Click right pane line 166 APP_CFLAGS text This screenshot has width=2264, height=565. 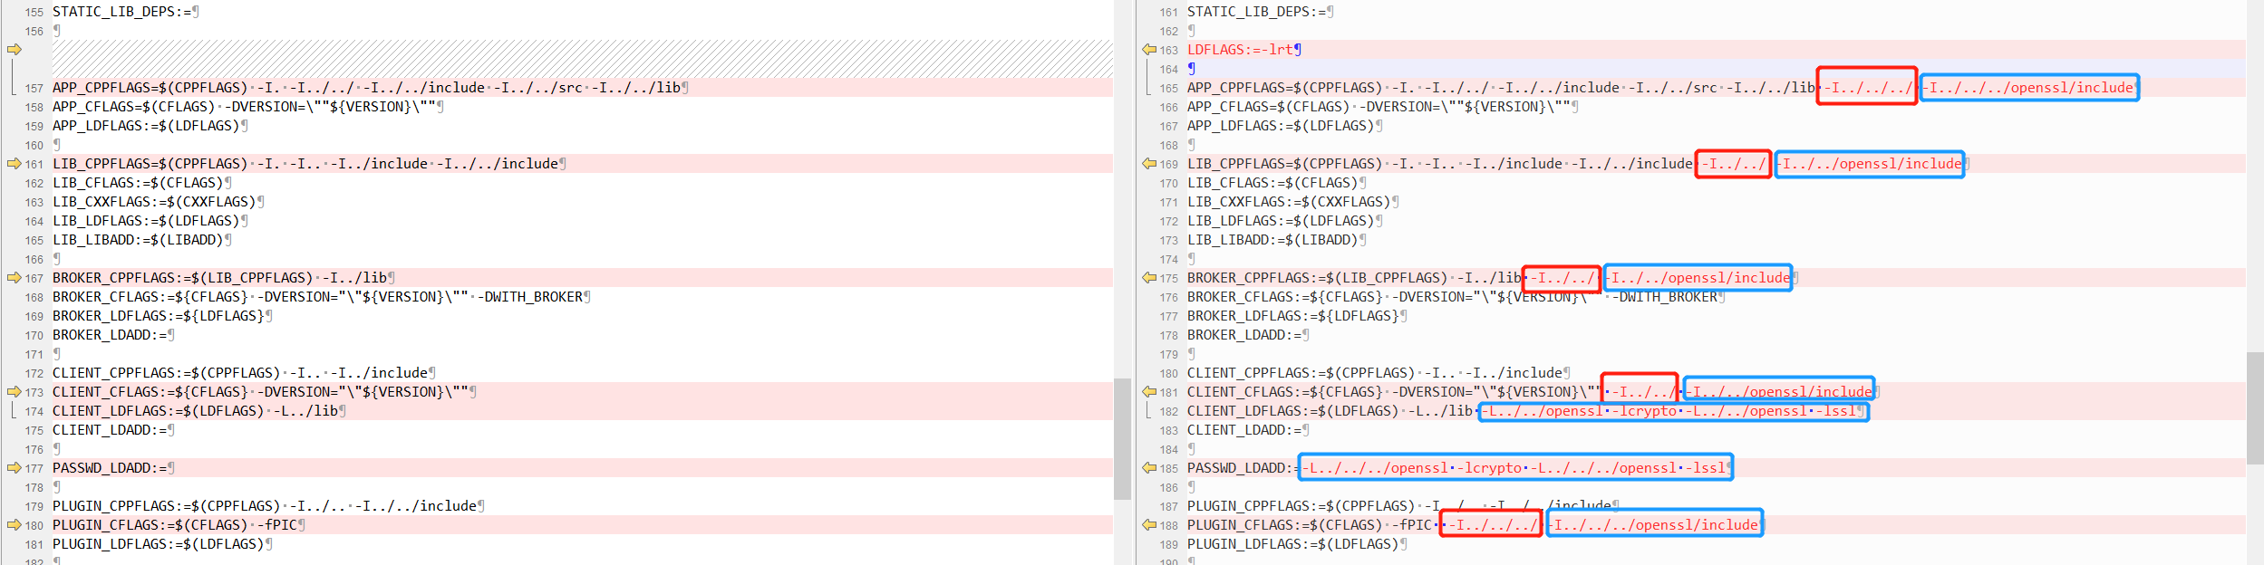coord(1382,107)
